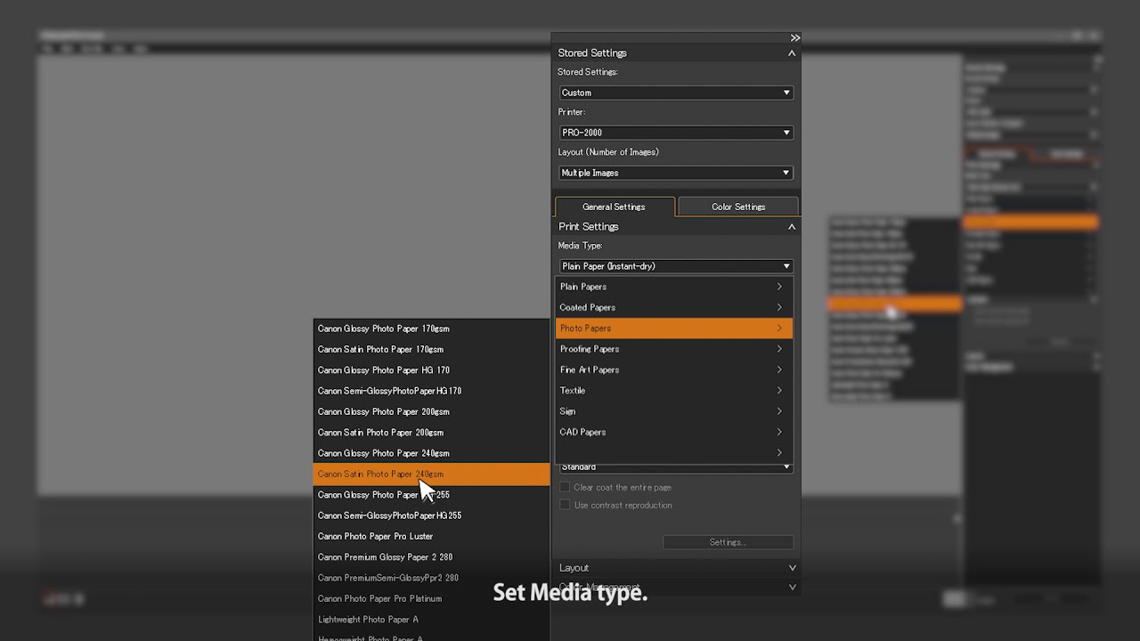The width and height of the screenshot is (1140, 641).
Task: Expand the Layout section
Action: click(x=792, y=568)
